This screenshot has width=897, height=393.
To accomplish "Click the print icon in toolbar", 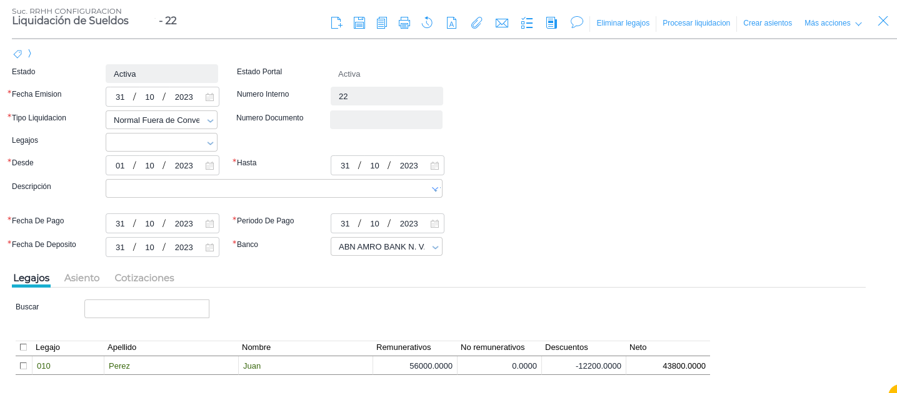I will pos(404,23).
